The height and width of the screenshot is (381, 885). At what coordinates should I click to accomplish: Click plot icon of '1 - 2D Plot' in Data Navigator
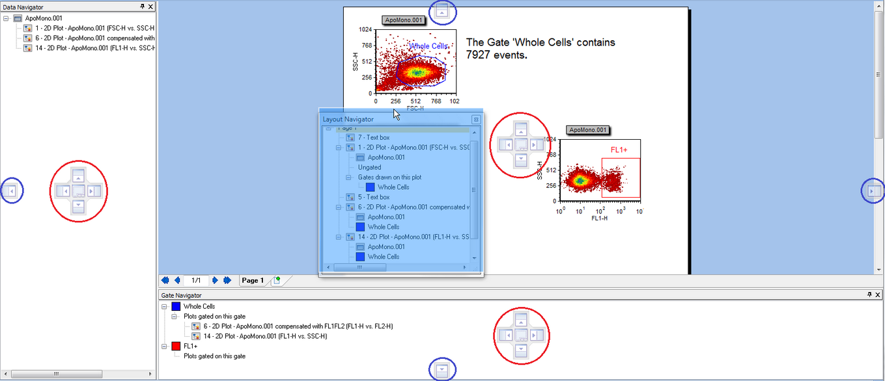coord(27,29)
